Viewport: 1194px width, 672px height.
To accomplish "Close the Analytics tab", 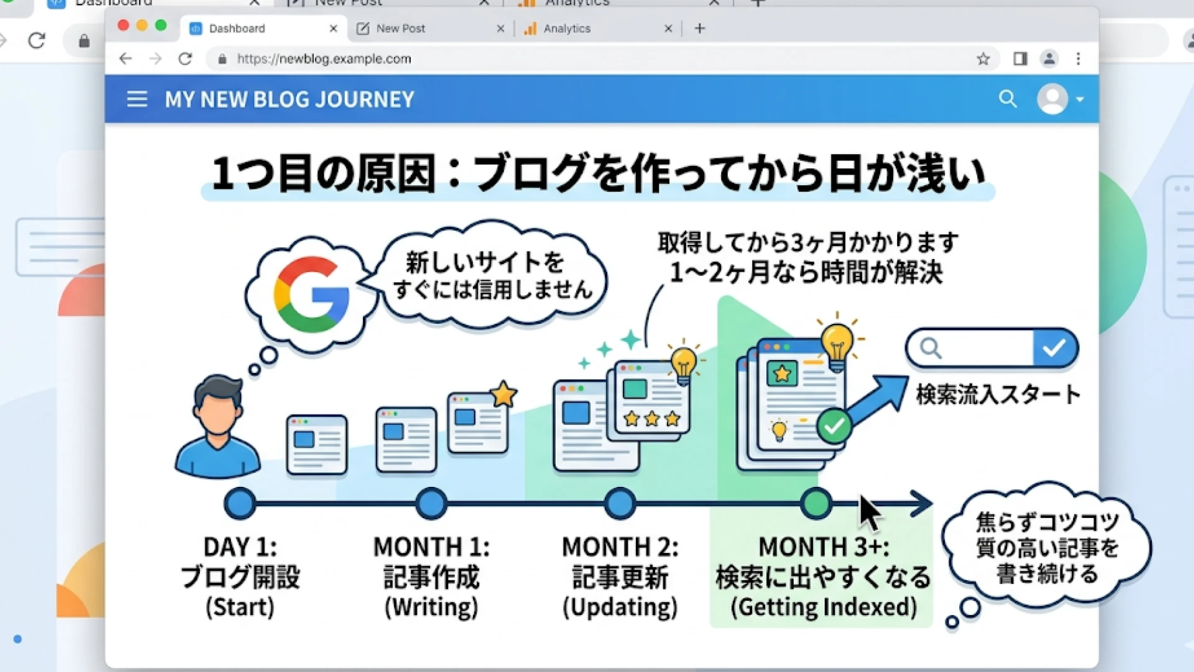I will tap(668, 29).
